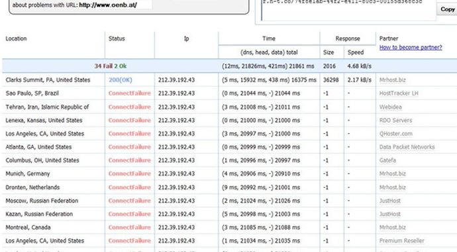Click summary size 2016
The image size is (457, 252).
(x=329, y=66)
